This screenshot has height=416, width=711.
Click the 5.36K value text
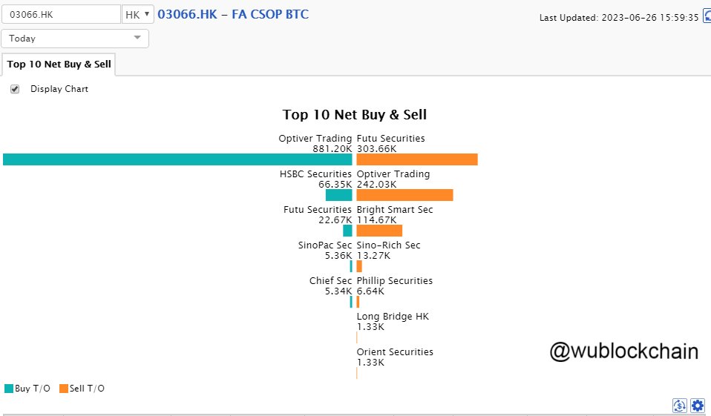[x=338, y=256]
